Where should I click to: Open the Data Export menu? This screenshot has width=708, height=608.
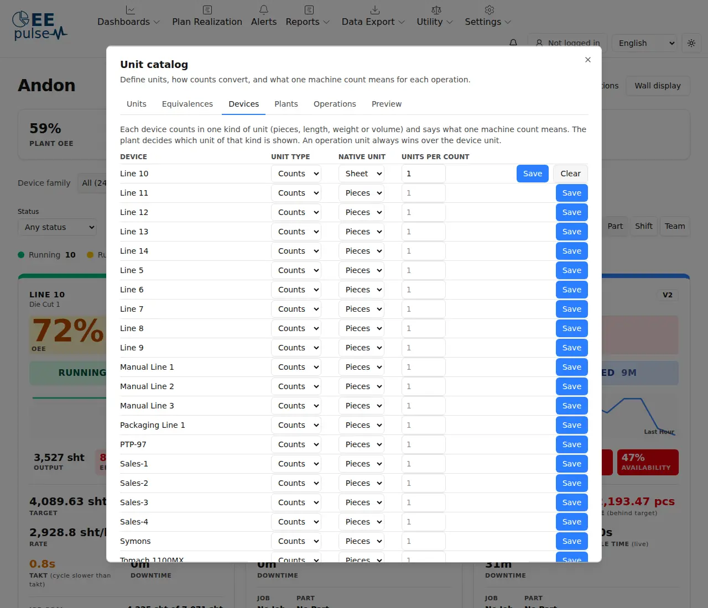click(x=373, y=15)
